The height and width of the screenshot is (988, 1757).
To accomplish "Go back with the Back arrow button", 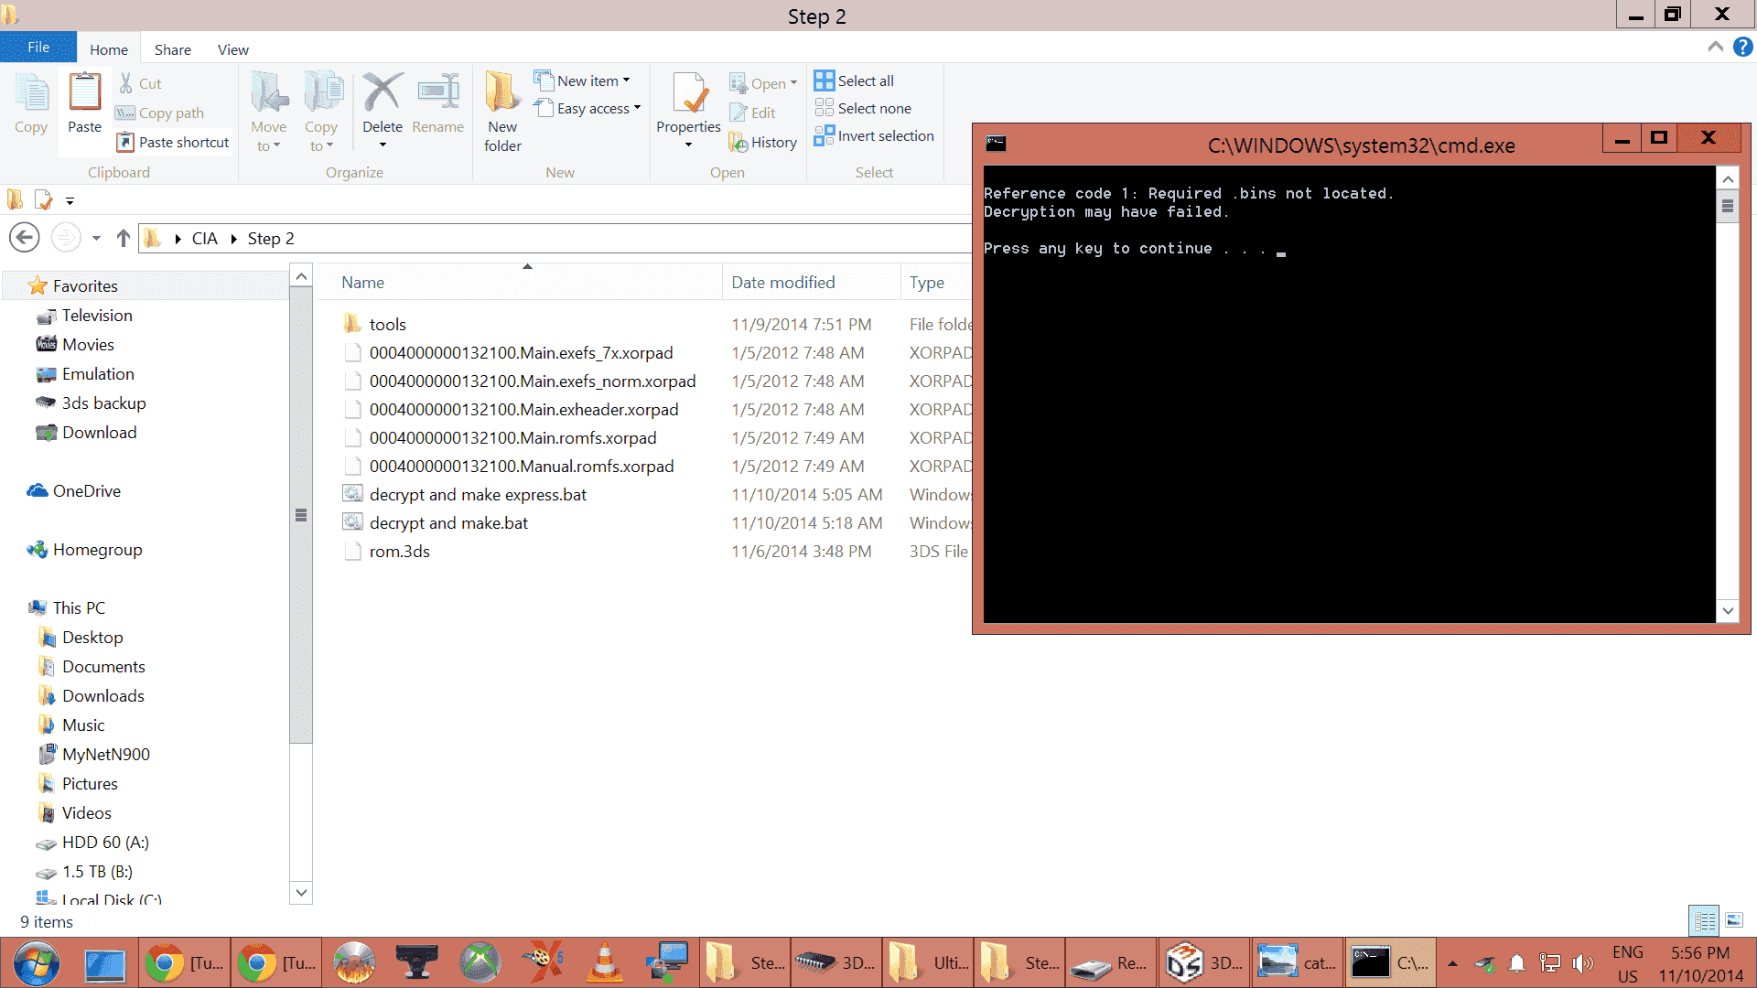I will pyautogui.click(x=25, y=238).
